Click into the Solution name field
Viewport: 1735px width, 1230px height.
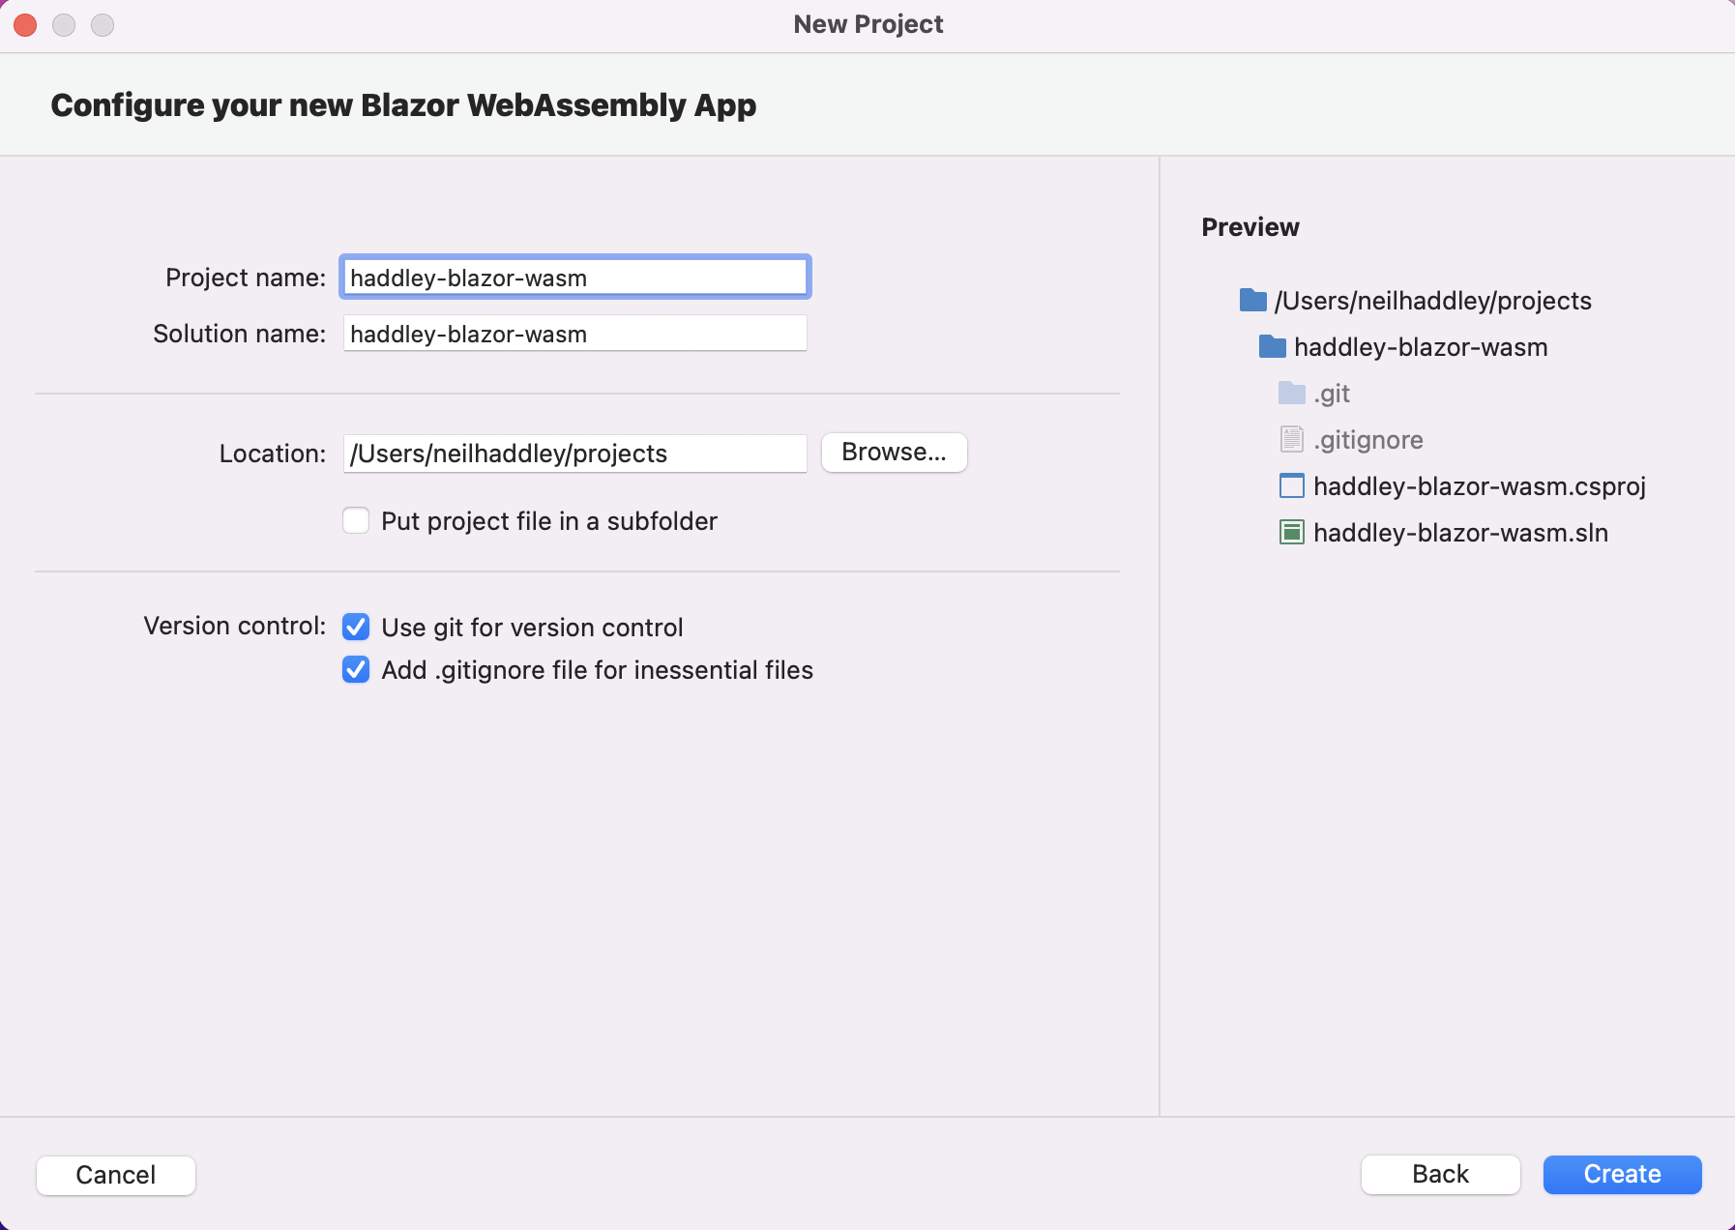(x=574, y=335)
